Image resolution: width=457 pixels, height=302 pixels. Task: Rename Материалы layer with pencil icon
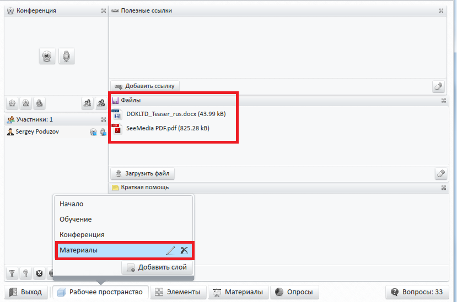coord(171,250)
